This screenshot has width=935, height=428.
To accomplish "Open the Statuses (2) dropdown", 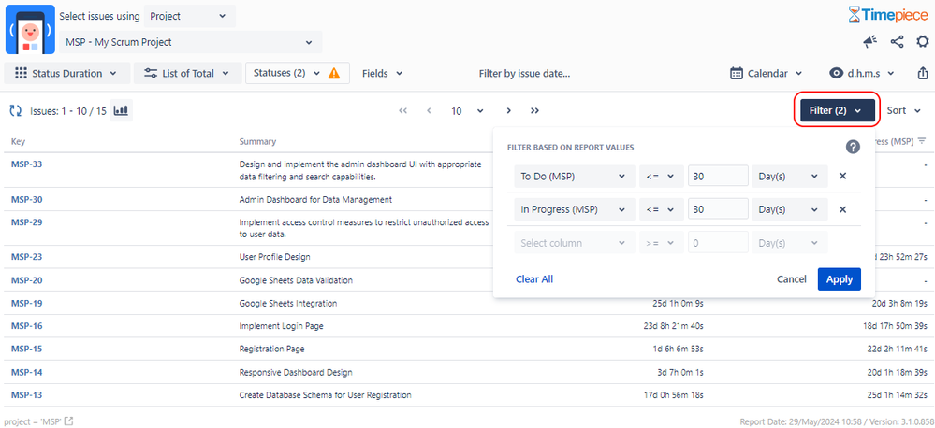I will (x=298, y=73).
